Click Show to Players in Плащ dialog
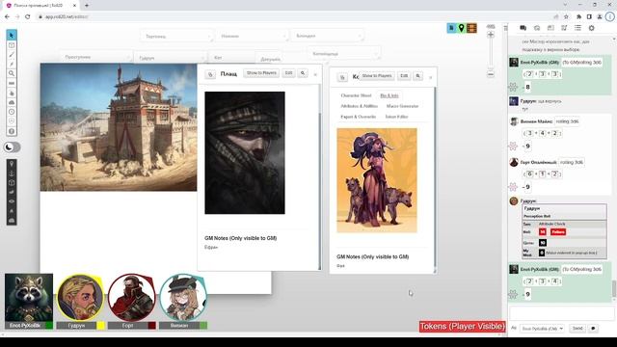This screenshot has width=617, height=347. pyautogui.click(x=261, y=73)
